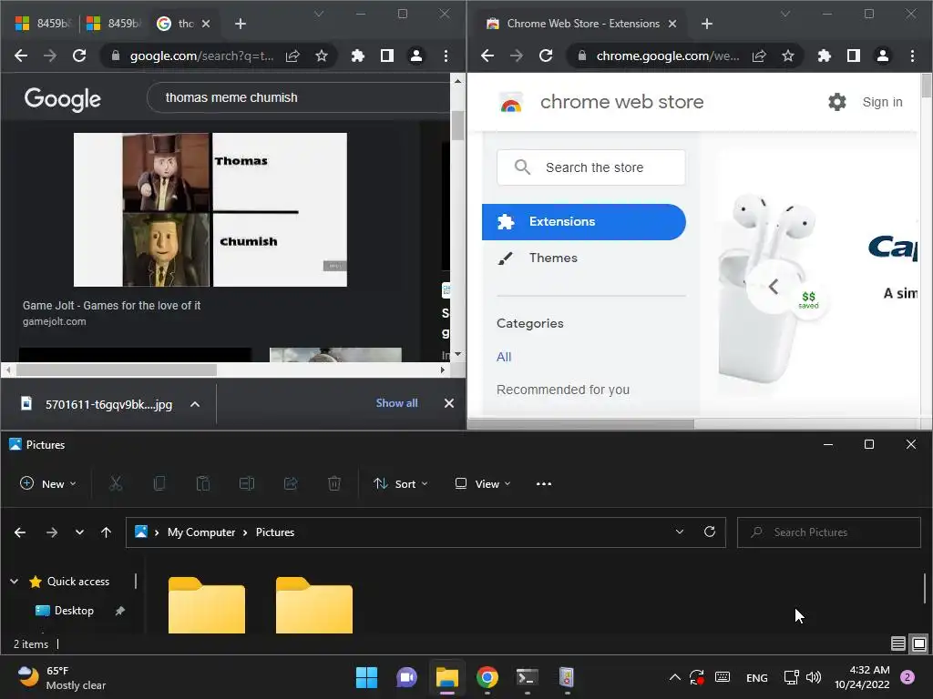Switch Pictures to large thumbnails view layout

[x=919, y=643]
